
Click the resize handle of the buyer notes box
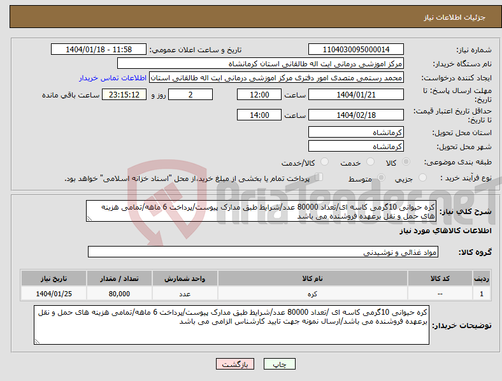[x=37, y=341]
